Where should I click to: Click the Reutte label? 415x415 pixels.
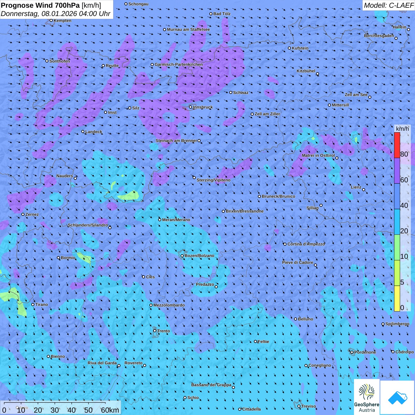tap(112, 66)
